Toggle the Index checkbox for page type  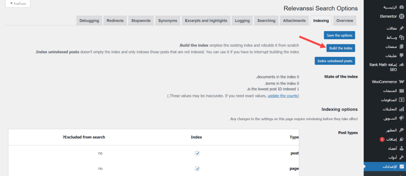click(x=197, y=168)
